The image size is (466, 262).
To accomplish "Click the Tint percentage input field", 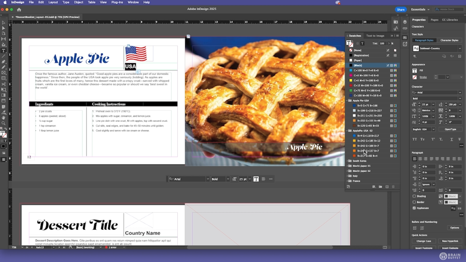I will [x=382, y=43].
